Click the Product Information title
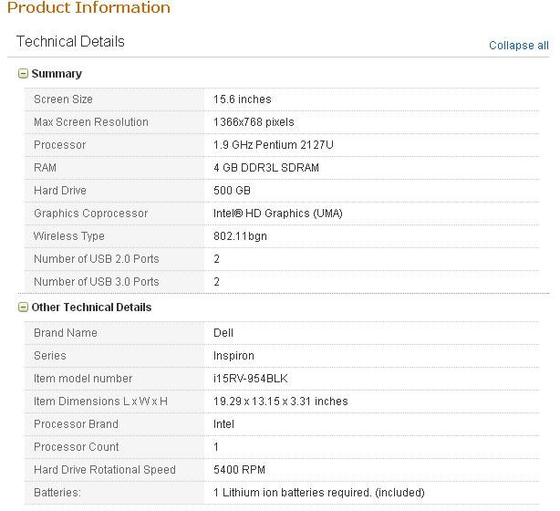The height and width of the screenshot is (511, 560). 88,7
